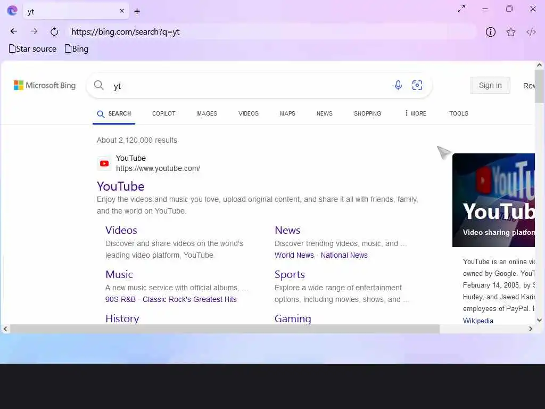The height and width of the screenshot is (409, 545).
Task: Restore down the browser window
Action: tap(509, 9)
